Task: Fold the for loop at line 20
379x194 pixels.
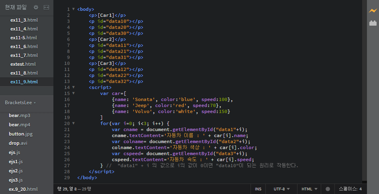Action: pyautogui.click(x=73, y=123)
